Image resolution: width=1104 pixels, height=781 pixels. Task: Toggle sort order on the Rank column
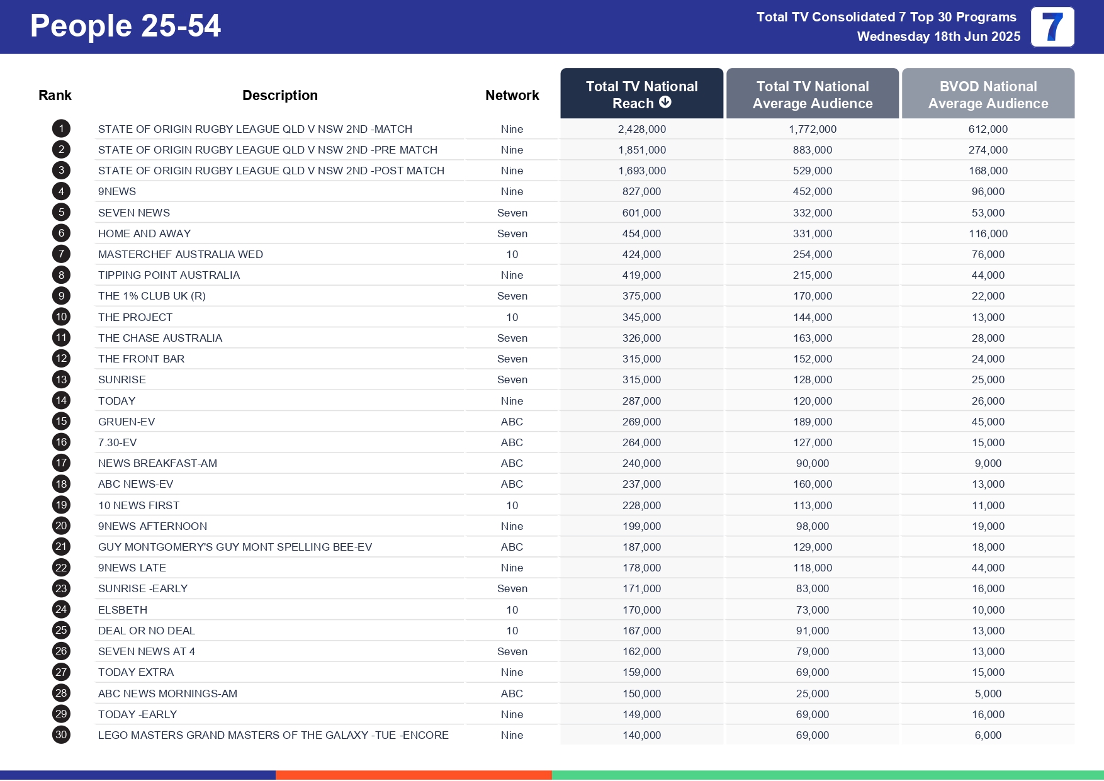[55, 94]
